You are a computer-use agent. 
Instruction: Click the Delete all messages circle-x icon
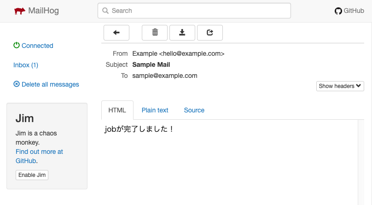tap(17, 84)
